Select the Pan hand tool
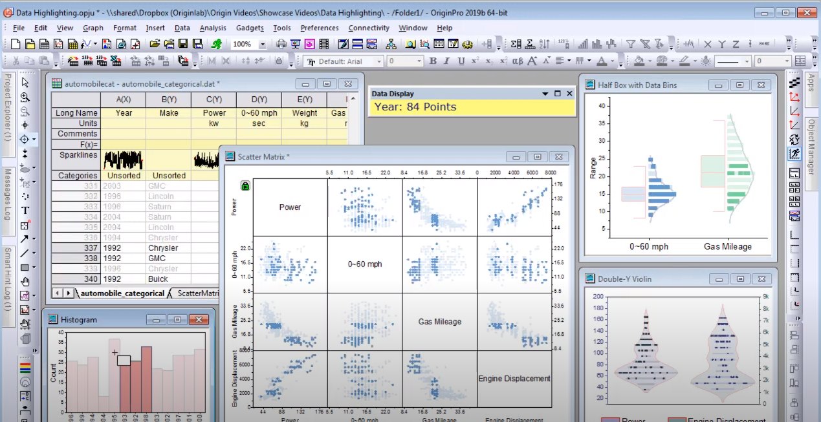The width and height of the screenshot is (821, 422). pos(25,281)
